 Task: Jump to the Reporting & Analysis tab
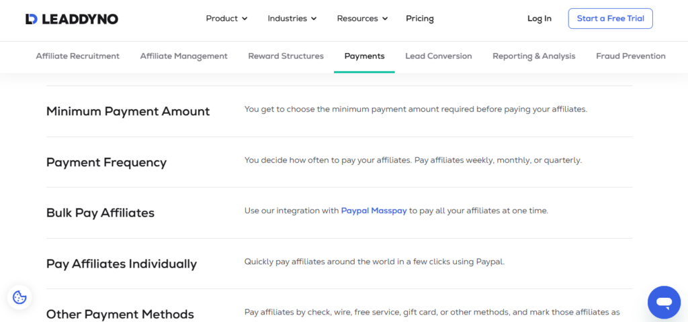533,56
